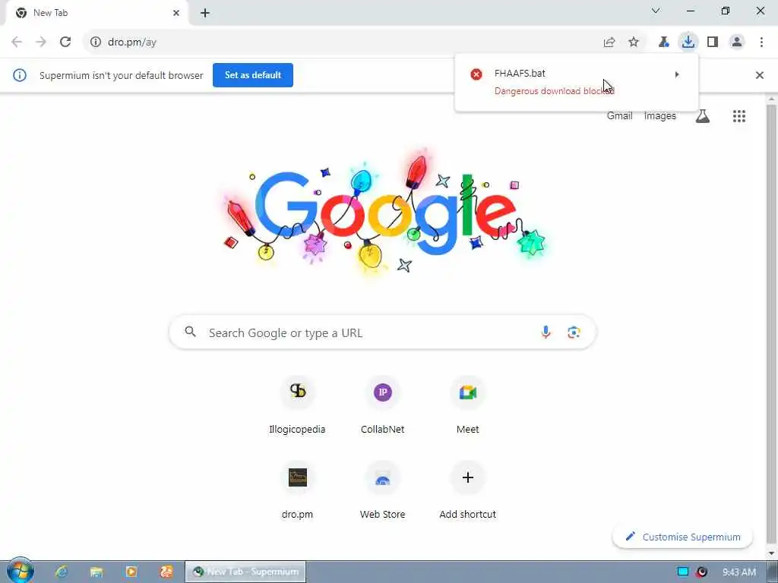
Task: Search by image with Lens
Action: coord(574,332)
